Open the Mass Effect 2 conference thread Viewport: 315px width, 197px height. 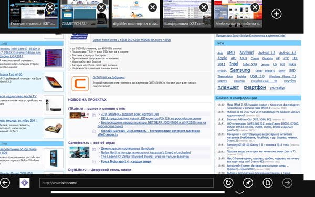coord(263,106)
